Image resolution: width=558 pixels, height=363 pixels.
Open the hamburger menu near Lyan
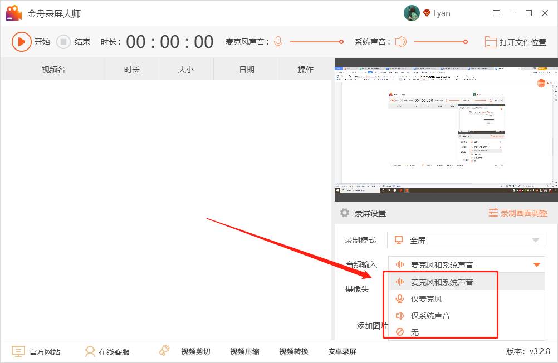[496, 12]
